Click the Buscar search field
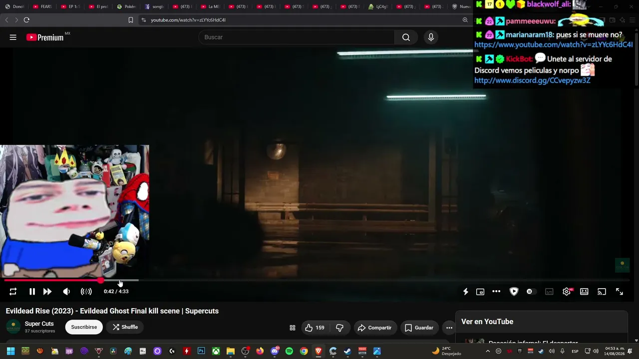The image size is (639, 359). (297, 37)
